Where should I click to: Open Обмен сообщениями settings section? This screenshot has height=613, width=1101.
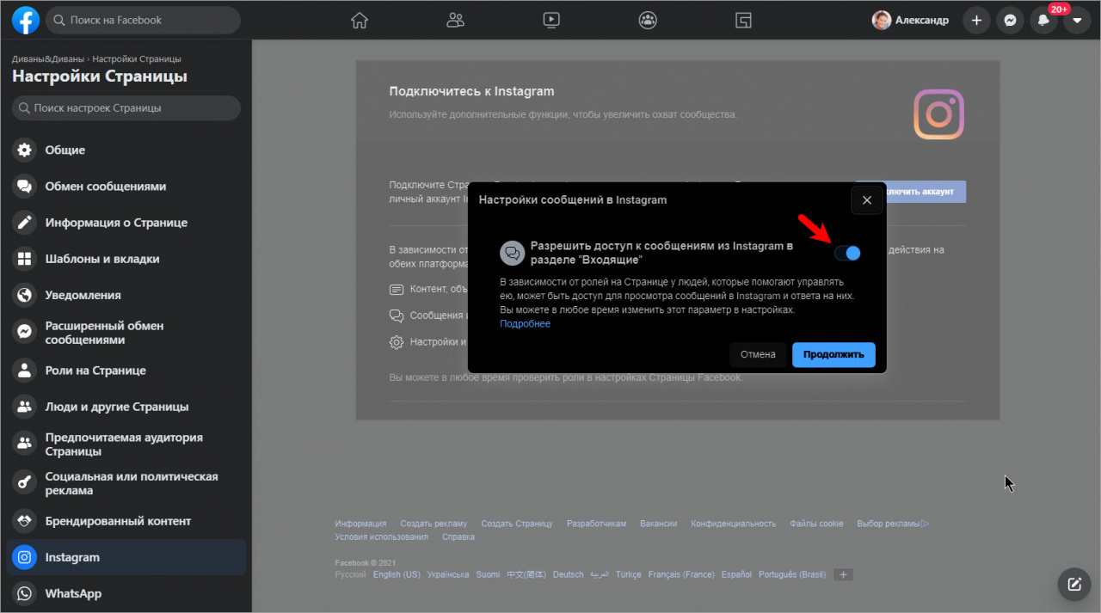(126, 187)
